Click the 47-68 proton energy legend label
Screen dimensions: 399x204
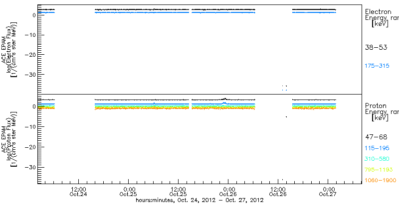click(x=376, y=137)
